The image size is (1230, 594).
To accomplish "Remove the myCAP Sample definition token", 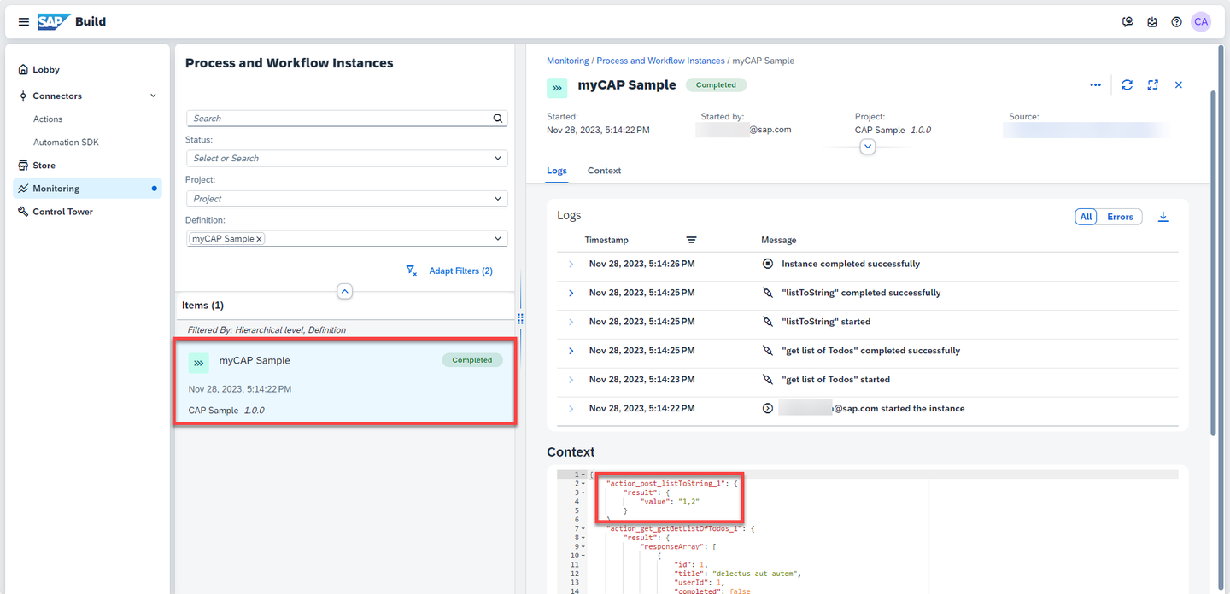I will point(260,239).
